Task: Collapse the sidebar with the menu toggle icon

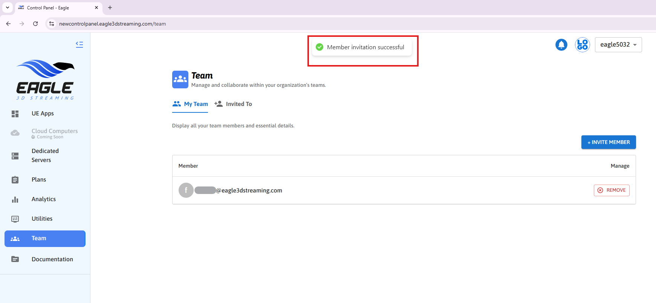Action: (x=79, y=44)
